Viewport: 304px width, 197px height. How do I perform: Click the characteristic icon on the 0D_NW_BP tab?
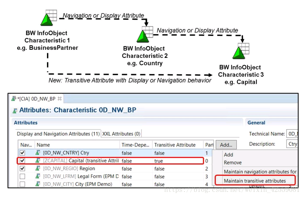[x=14, y=98]
